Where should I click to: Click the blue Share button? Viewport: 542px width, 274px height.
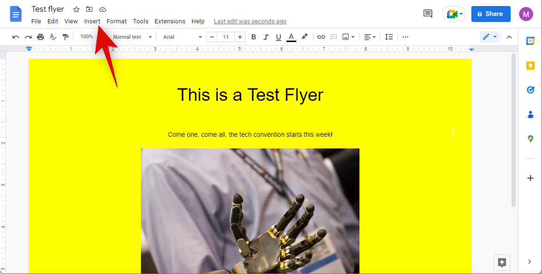pyautogui.click(x=491, y=14)
